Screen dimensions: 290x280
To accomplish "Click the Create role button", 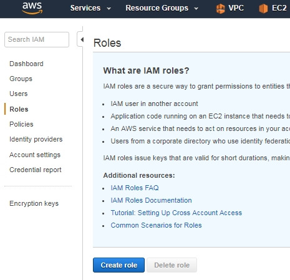I will 118,265.
